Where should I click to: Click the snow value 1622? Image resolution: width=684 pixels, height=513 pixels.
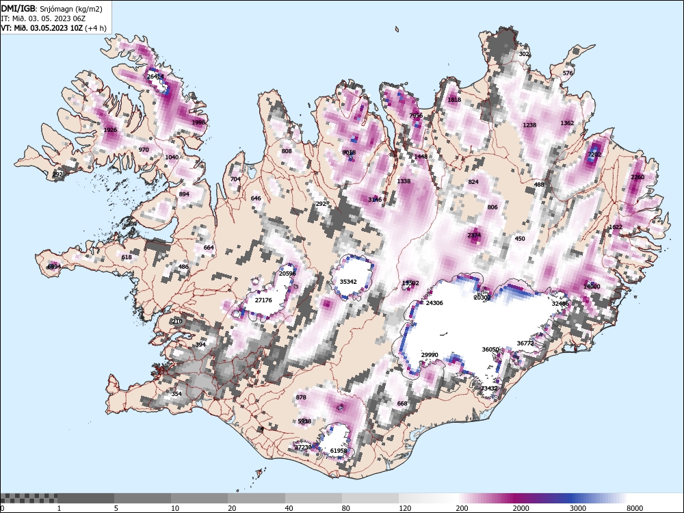[616, 227]
